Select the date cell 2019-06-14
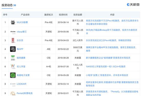Image resolution: width=141 pixels, height=96 pixels. [x=63, y=22]
